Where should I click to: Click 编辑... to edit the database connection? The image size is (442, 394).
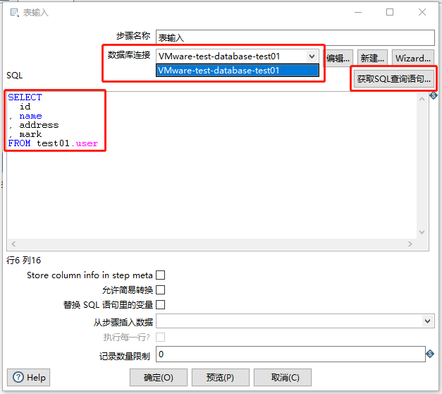338,59
